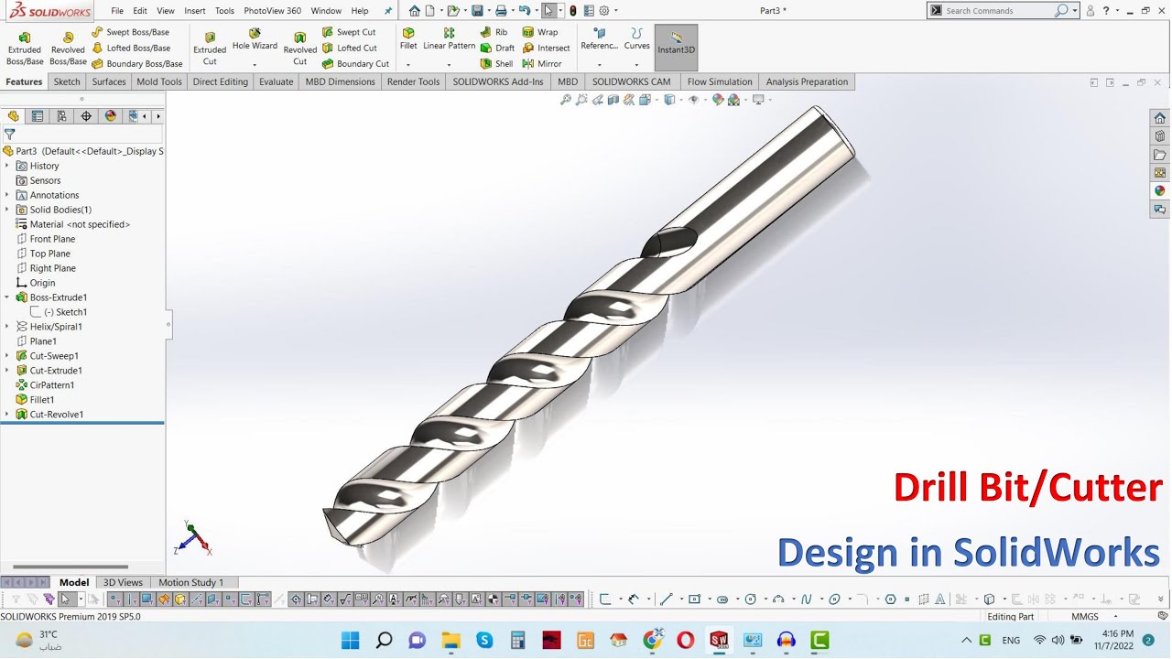The width and height of the screenshot is (1172, 659).
Task: Choose the Boundary Cut feature
Action: click(x=355, y=64)
